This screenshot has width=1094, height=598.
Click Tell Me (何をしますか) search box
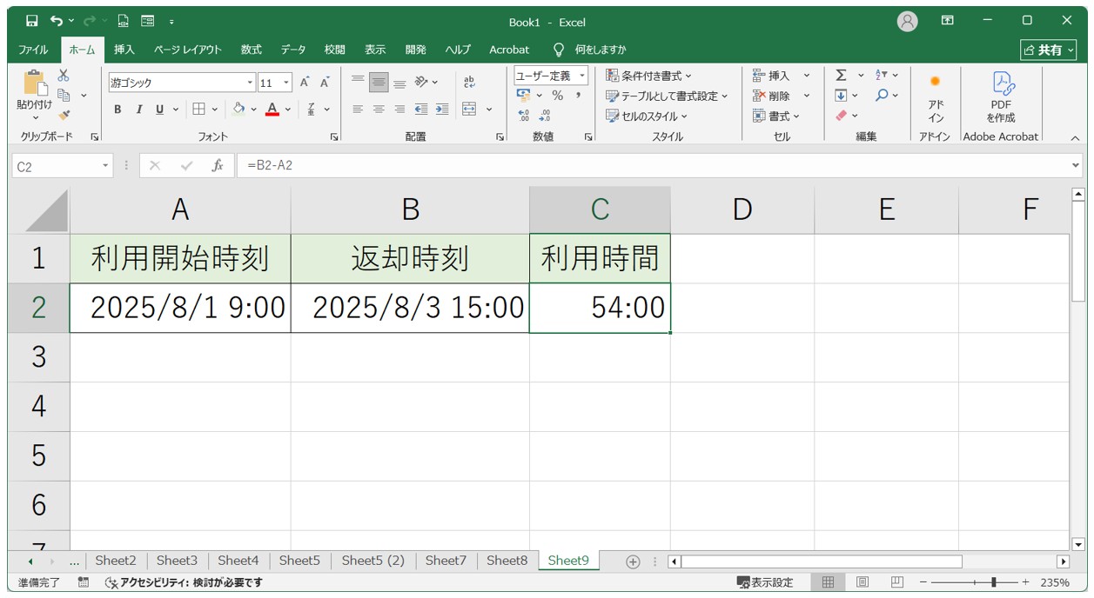591,50
